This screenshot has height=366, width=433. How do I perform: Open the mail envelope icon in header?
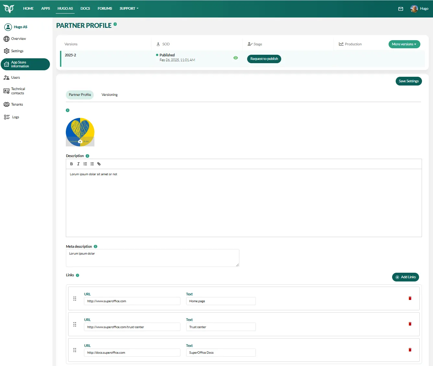tap(401, 9)
